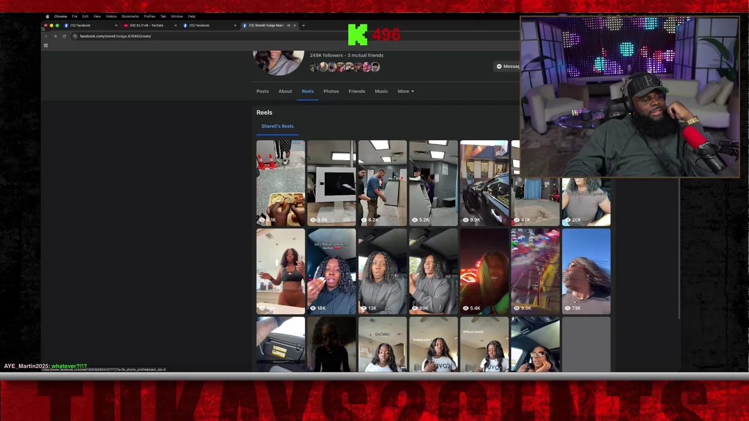Open the File menu

point(74,16)
